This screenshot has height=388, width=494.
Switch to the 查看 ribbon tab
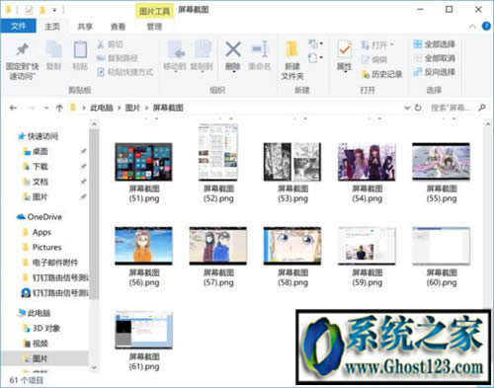[118, 27]
